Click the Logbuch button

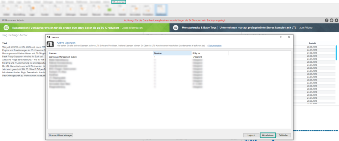[x=251, y=135]
